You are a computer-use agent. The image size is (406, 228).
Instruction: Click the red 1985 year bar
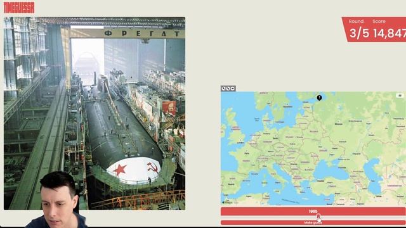point(313,211)
